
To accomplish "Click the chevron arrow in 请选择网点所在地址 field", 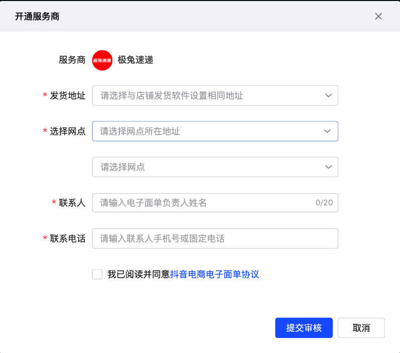I will tap(327, 131).
